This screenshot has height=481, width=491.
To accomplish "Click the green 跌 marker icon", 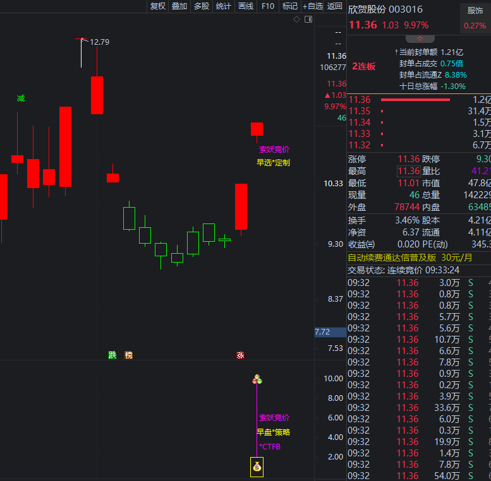I will [112, 355].
